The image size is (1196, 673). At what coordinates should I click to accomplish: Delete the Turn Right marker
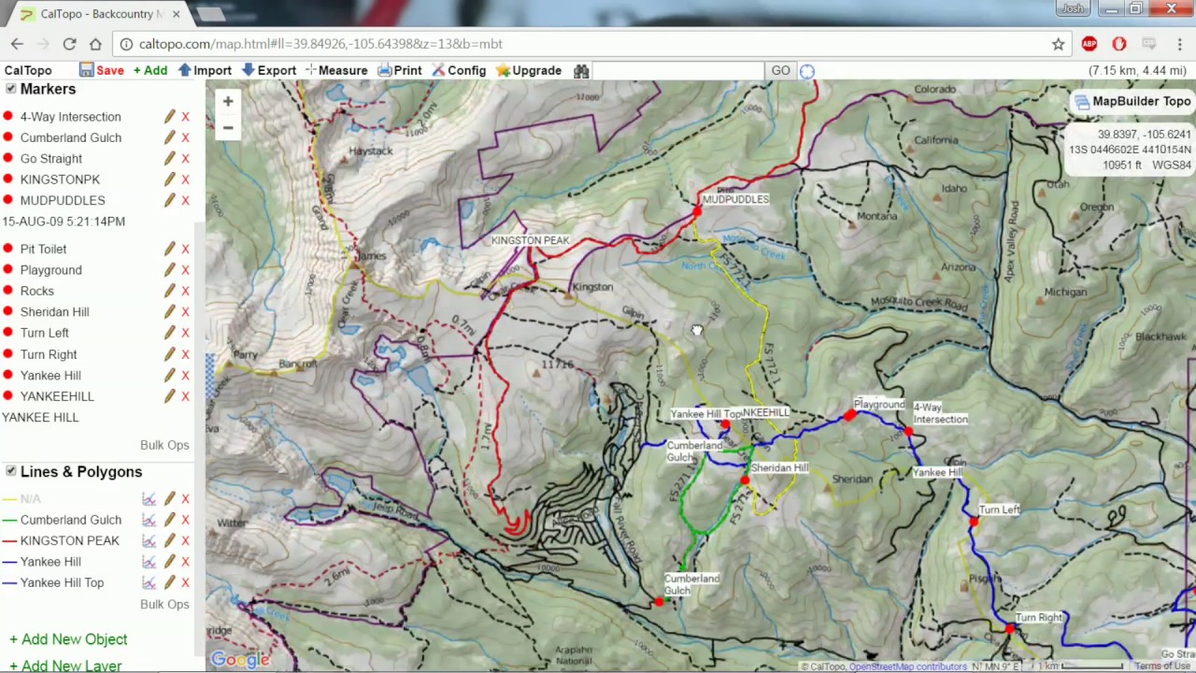tap(185, 354)
